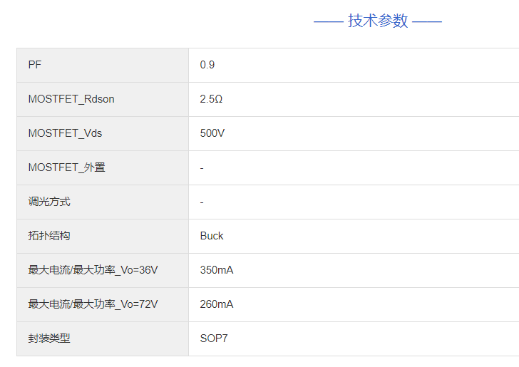Select the 0.9 PF value
Screen dimensions: 519x367
tap(207, 65)
